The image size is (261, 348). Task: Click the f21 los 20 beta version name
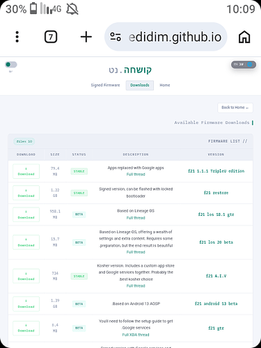coord(216,242)
